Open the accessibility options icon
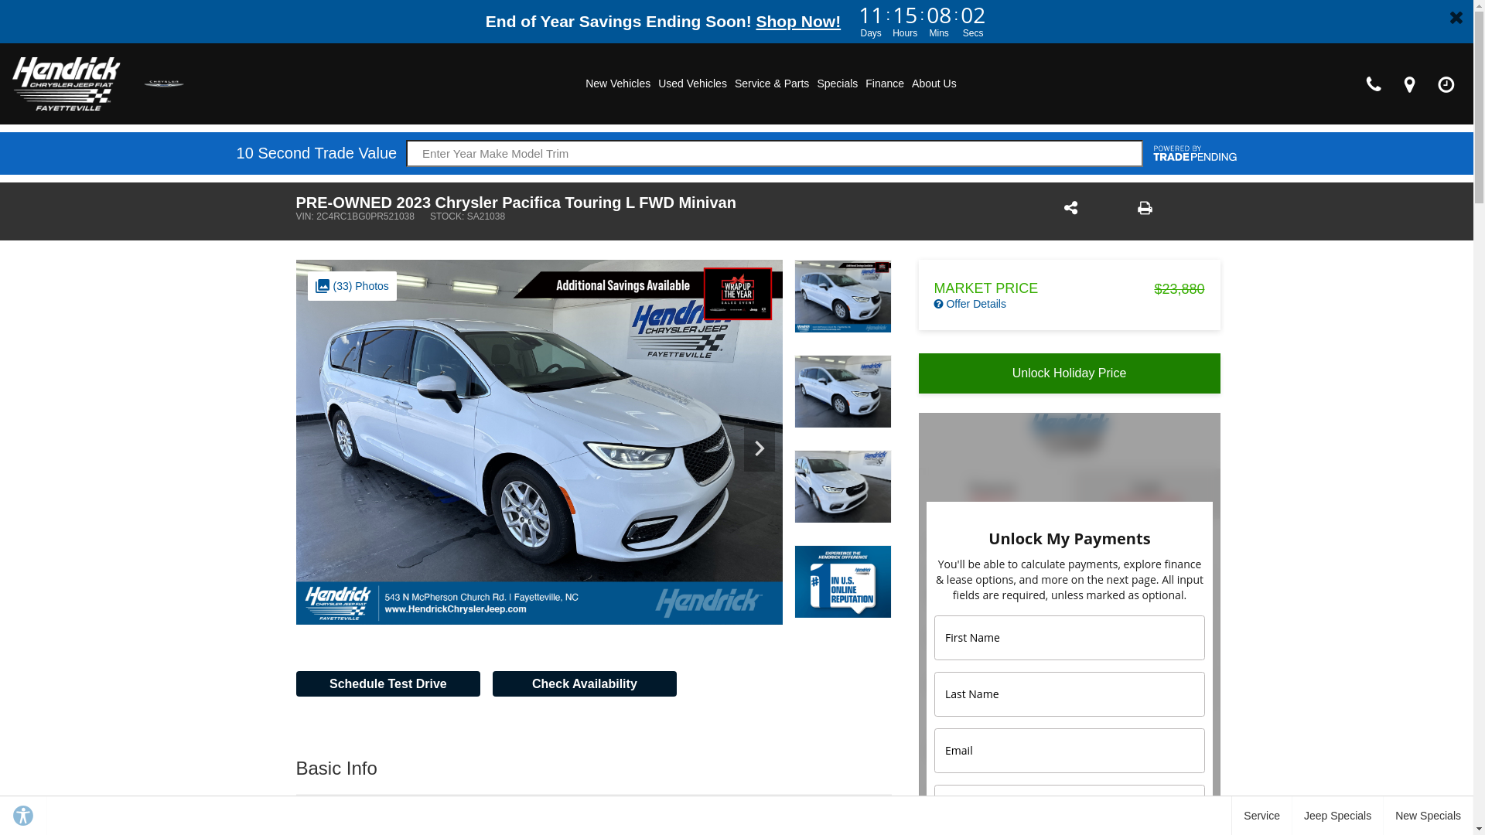This screenshot has width=1485, height=835. (23, 815)
